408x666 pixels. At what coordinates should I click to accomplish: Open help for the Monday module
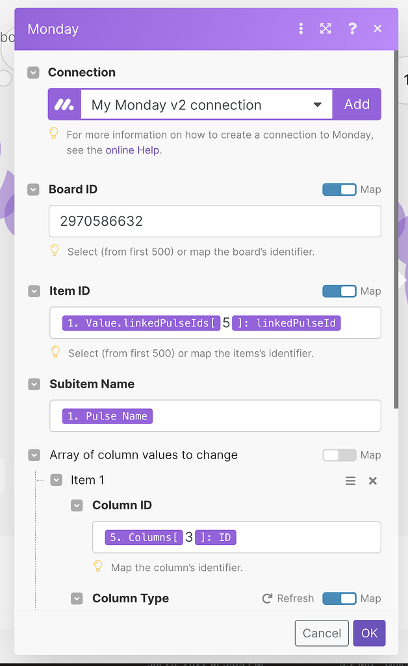pos(352,29)
